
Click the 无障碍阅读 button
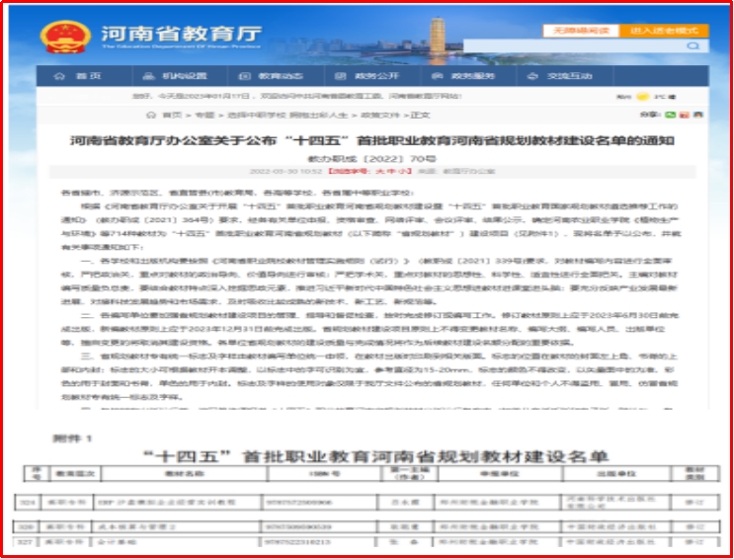point(581,31)
